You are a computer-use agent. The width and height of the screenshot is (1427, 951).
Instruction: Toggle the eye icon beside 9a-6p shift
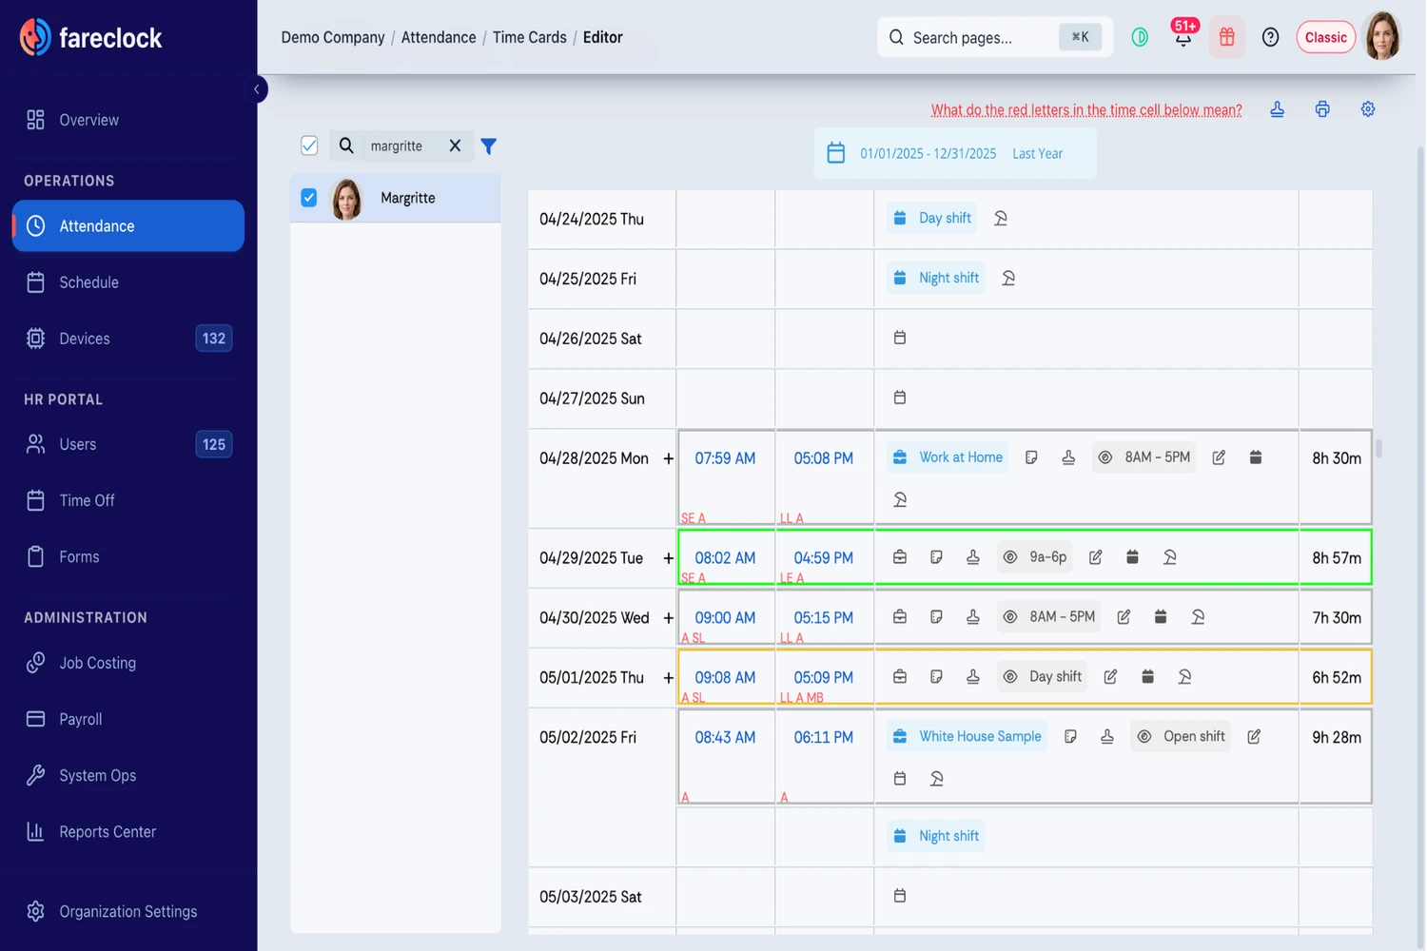[x=1010, y=557]
